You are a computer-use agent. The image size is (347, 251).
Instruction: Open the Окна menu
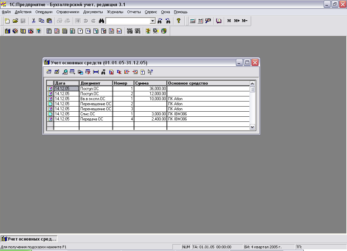click(x=165, y=12)
